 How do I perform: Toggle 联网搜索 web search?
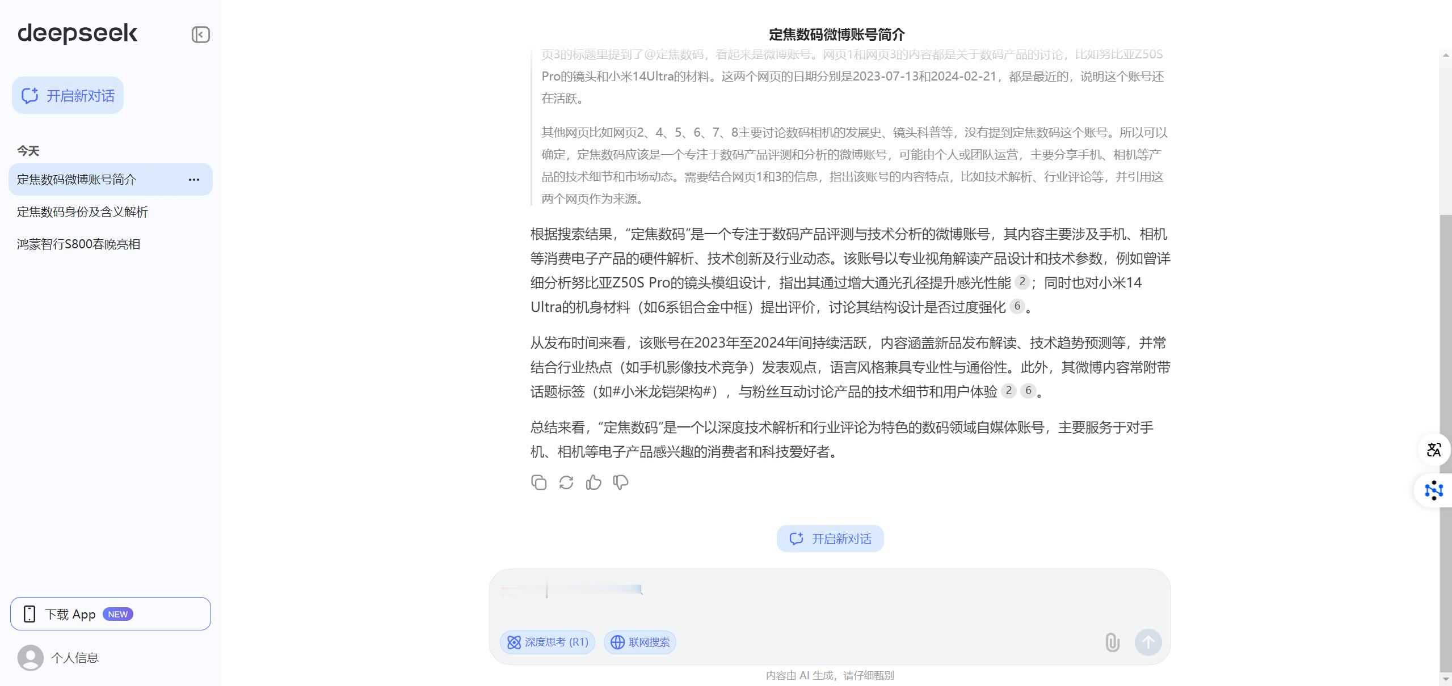[x=640, y=642]
